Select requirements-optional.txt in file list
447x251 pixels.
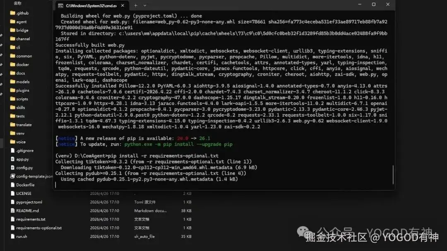coord(39,228)
